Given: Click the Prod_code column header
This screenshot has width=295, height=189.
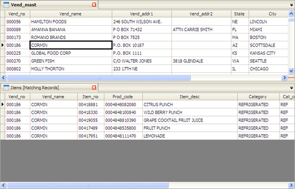Looking at the screenshot, I should click(123, 96).
